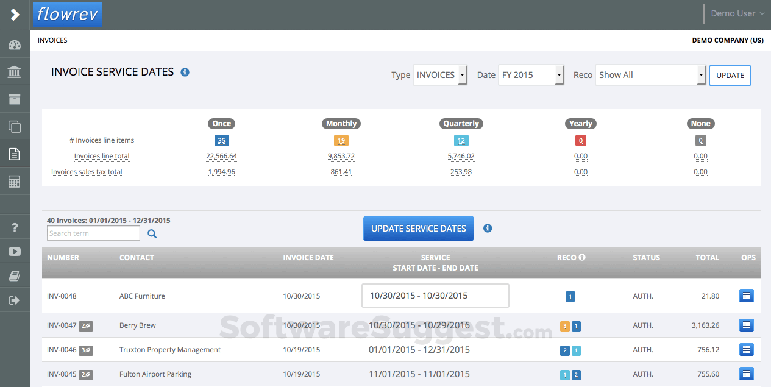The height and width of the screenshot is (387, 771).
Task: Open the calculator grid icon in sidebar
Action: point(14,181)
